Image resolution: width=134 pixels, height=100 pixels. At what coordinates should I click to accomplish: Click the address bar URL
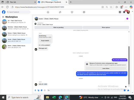click(x=39, y=7)
